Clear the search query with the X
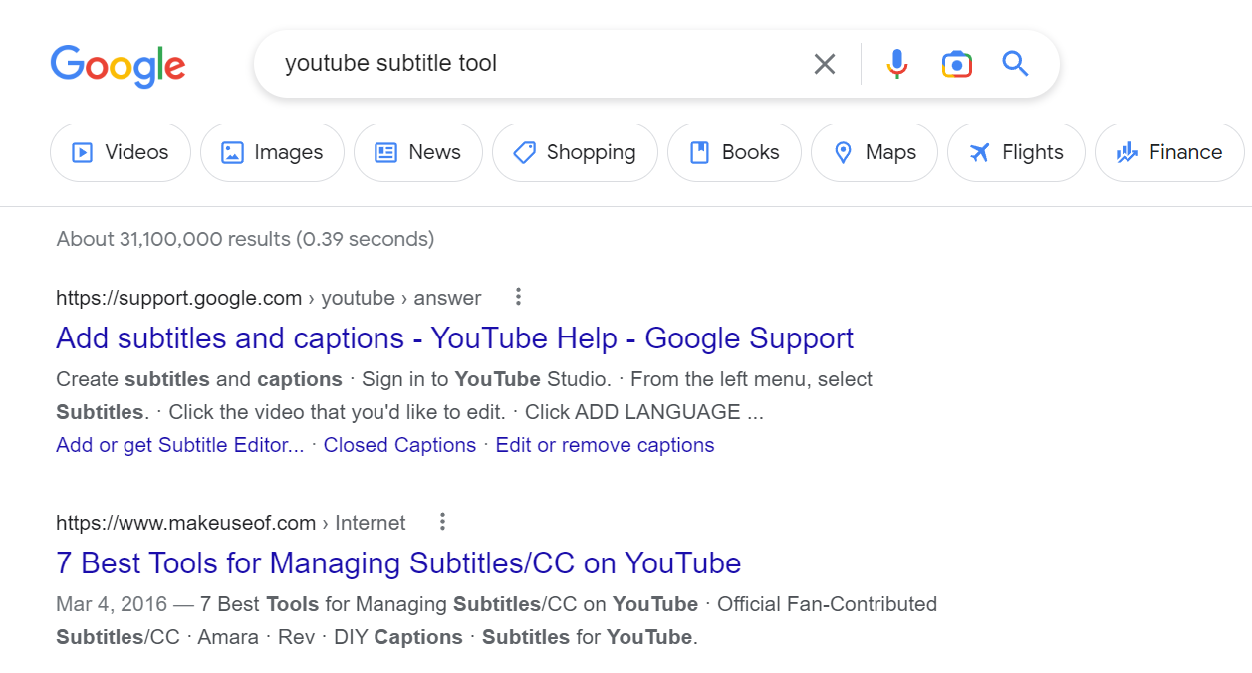The height and width of the screenshot is (673, 1252). point(824,63)
